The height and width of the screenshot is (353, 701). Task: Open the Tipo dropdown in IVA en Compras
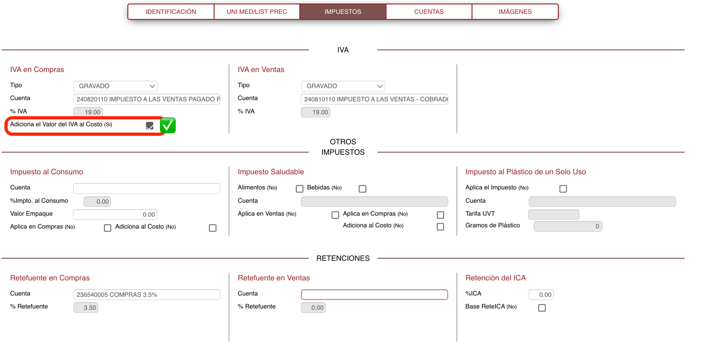115,86
